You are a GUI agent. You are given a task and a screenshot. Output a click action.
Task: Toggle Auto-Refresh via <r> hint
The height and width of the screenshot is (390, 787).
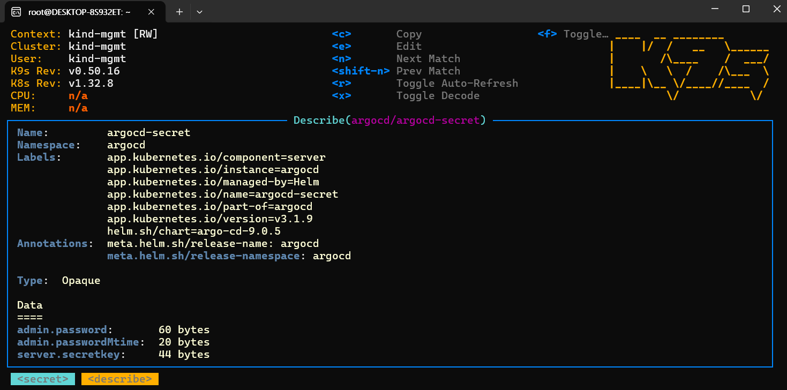tap(425, 84)
